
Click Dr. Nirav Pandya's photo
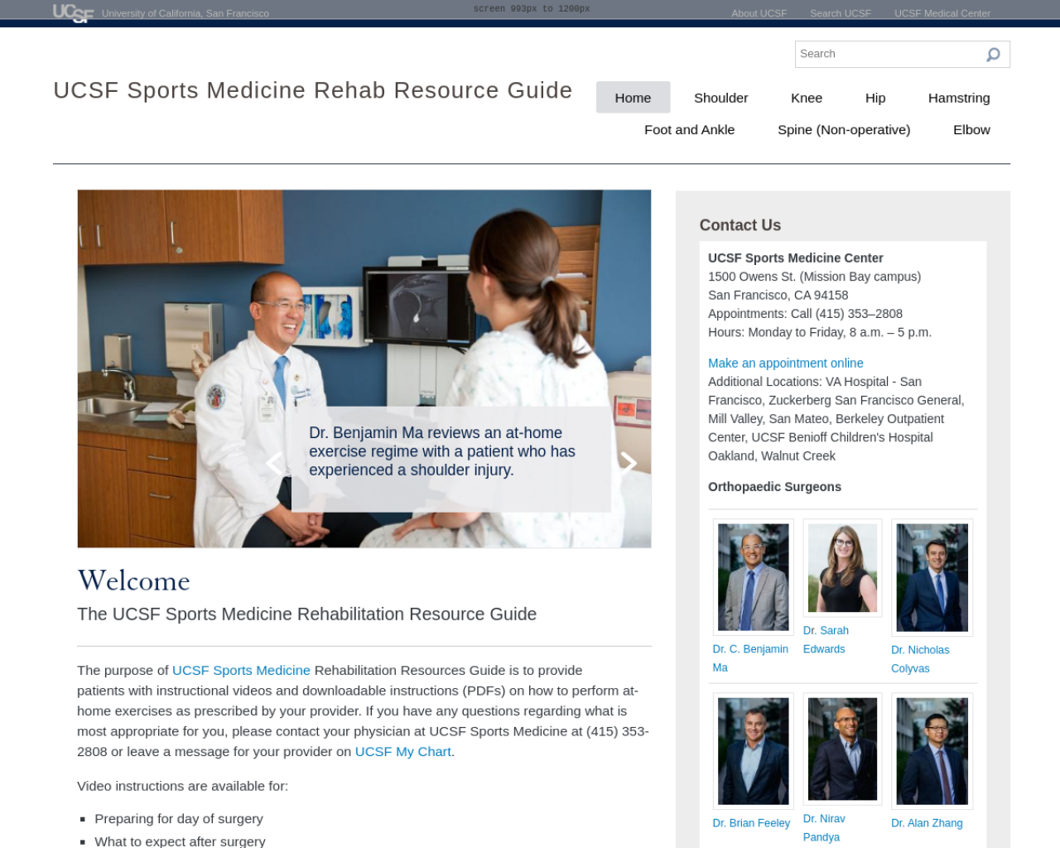pos(842,749)
